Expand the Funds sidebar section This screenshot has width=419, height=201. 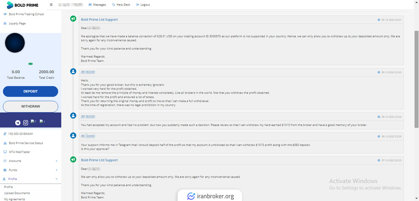pos(30,170)
